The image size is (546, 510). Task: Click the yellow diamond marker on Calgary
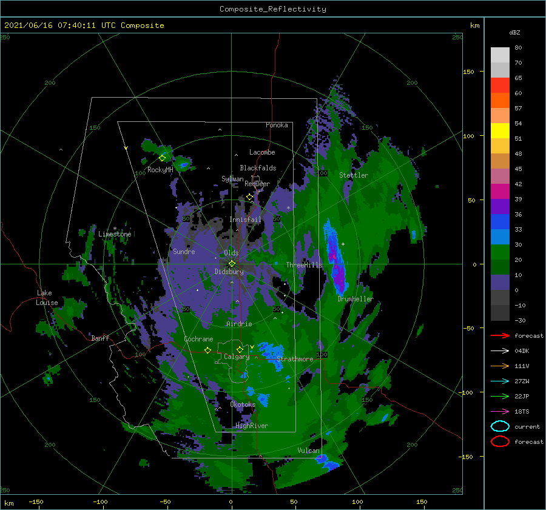[240, 349]
